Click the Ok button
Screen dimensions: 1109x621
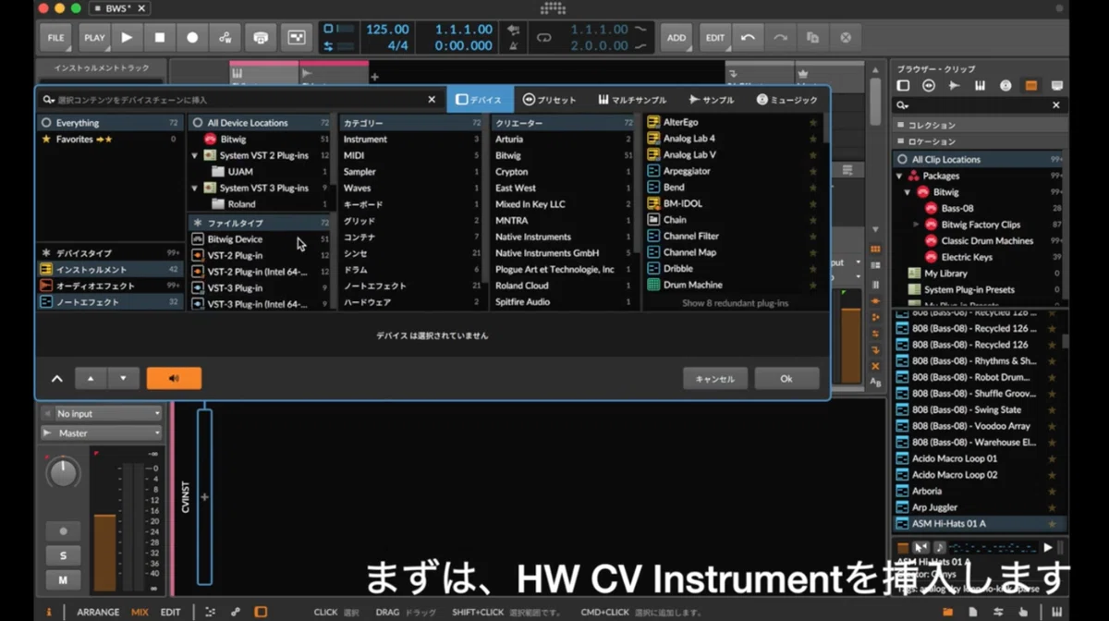(786, 379)
